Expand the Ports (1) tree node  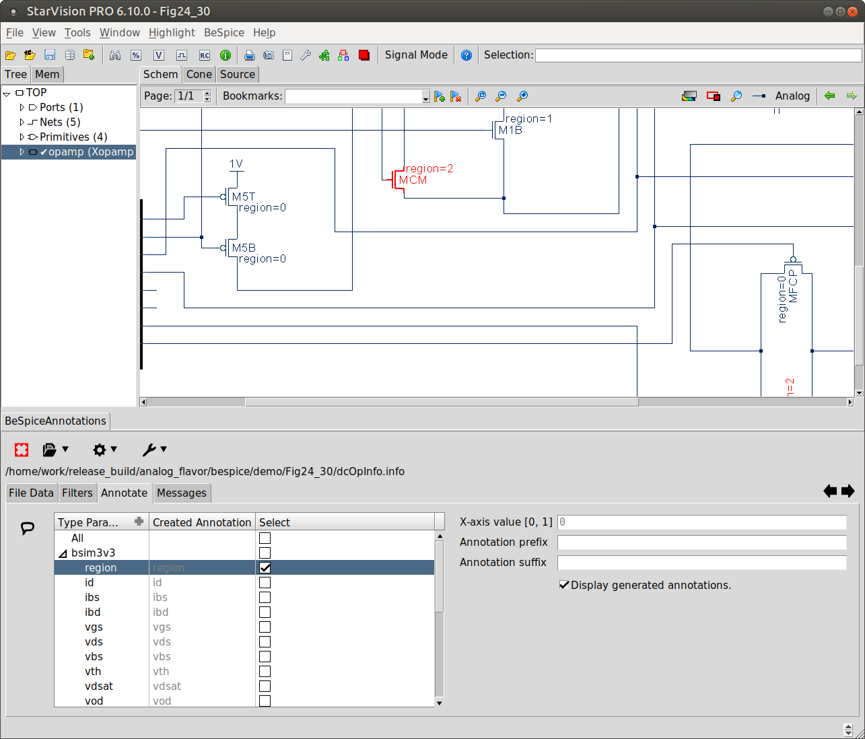click(x=22, y=107)
